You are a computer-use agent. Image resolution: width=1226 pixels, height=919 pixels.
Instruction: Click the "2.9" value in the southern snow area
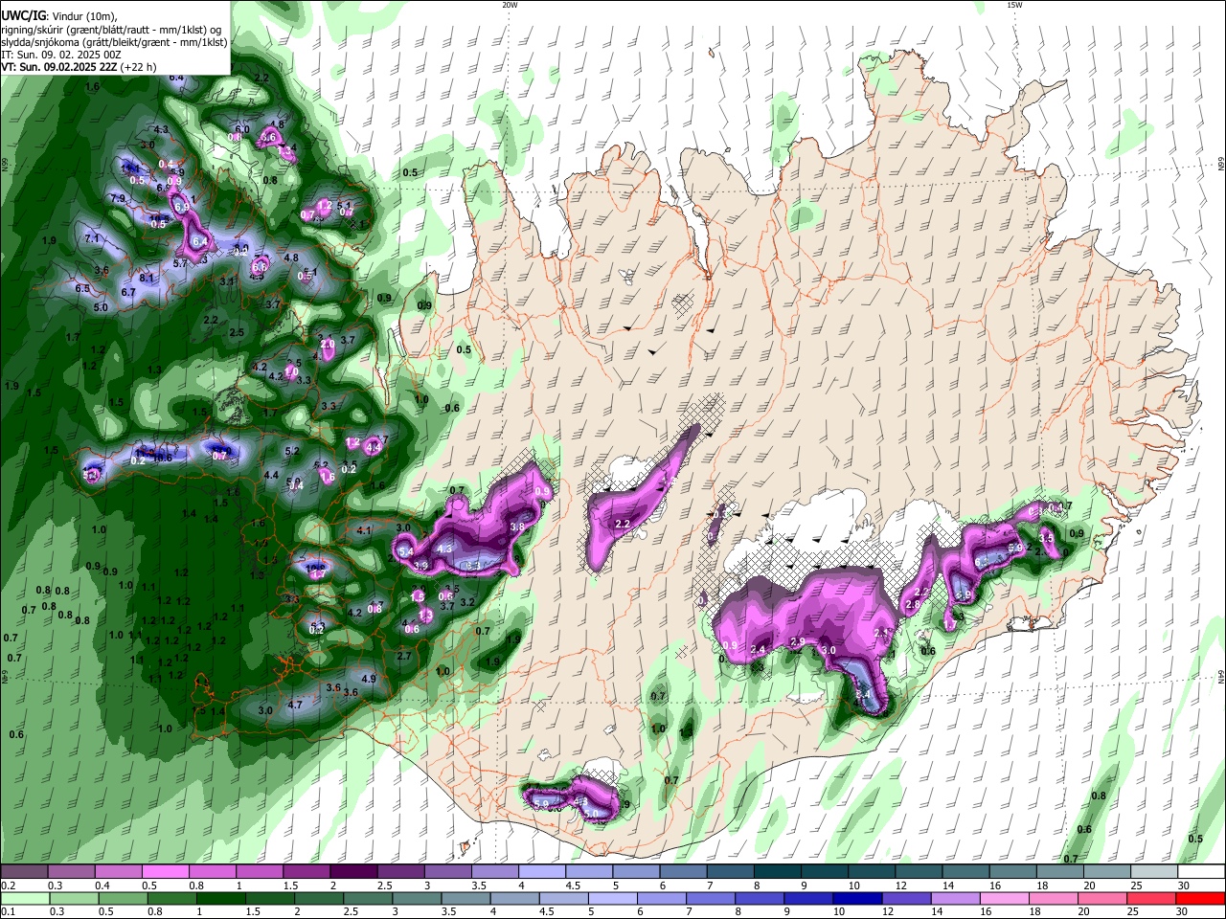click(x=797, y=641)
